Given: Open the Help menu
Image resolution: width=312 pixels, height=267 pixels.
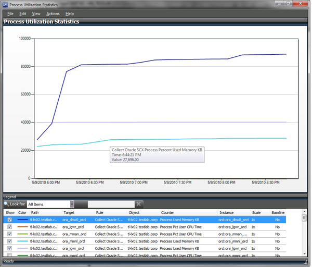Looking at the screenshot, I should point(70,14).
